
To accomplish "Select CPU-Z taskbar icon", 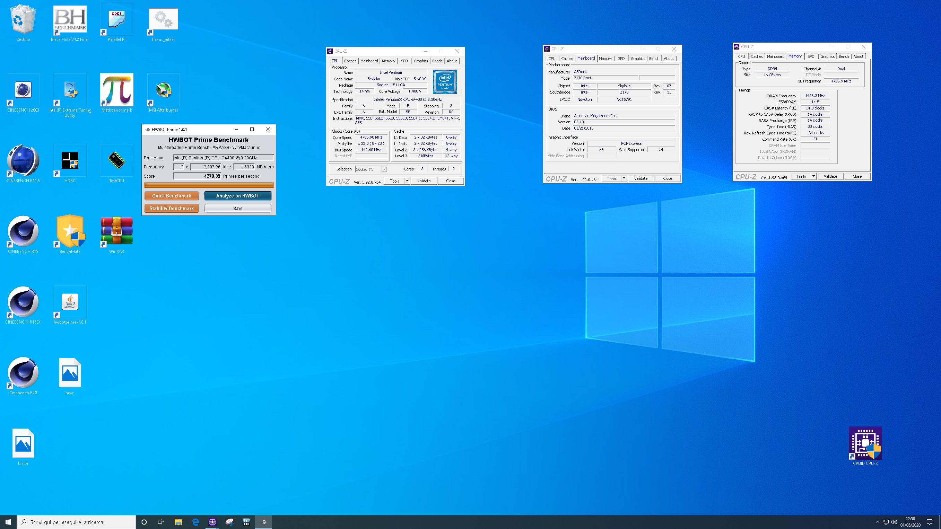I will (x=212, y=522).
